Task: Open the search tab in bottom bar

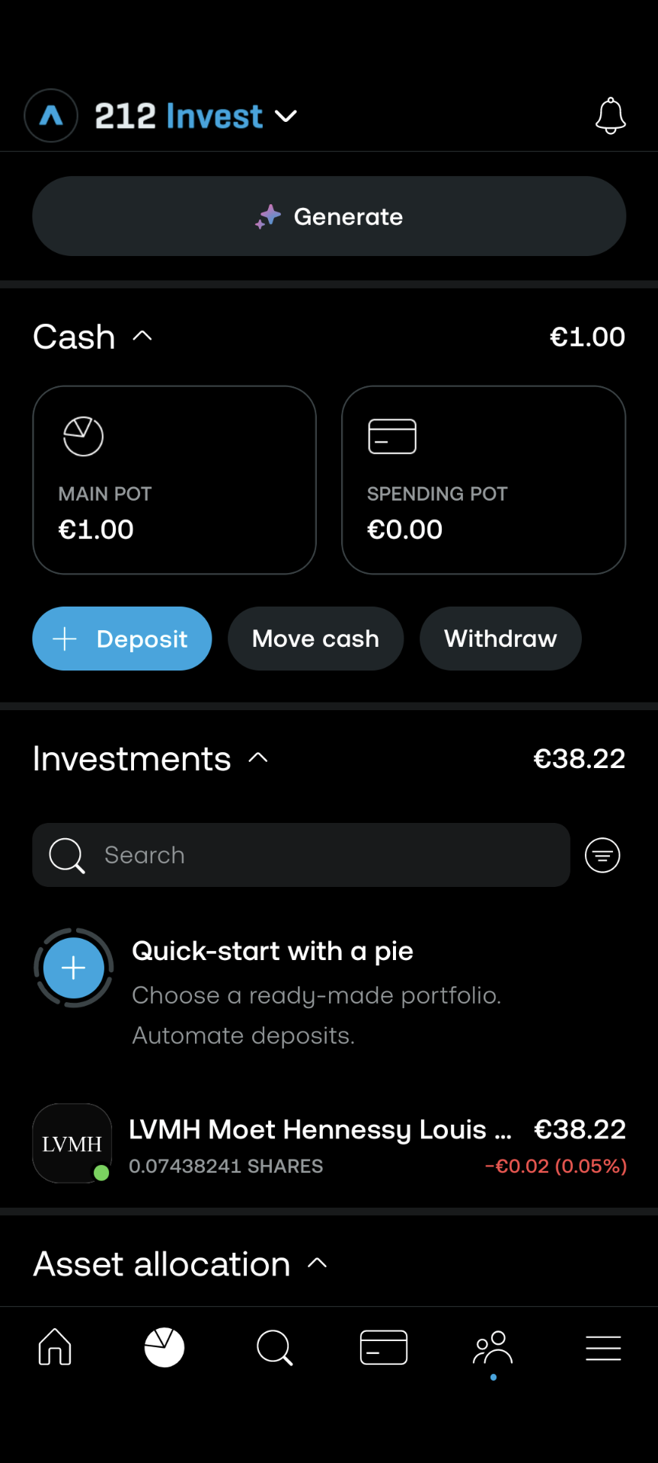Action: pos(274,1347)
